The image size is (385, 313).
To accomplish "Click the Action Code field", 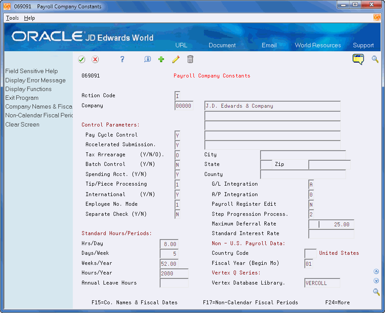I will pos(177,96).
